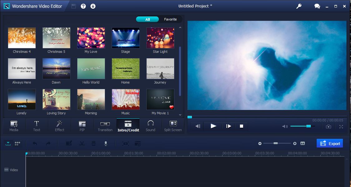
Task: Open the download resources icon
Action: click(93, 6)
